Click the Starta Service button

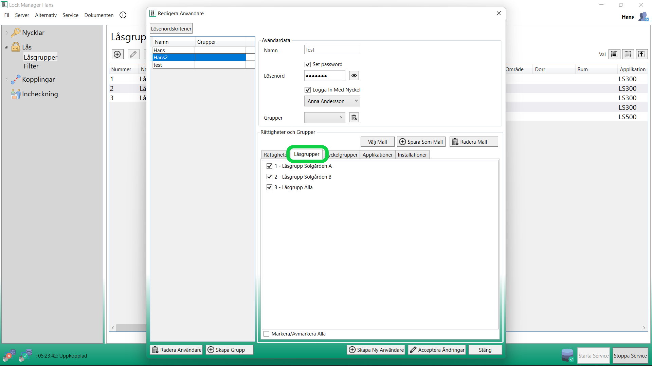pyautogui.click(x=593, y=355)
